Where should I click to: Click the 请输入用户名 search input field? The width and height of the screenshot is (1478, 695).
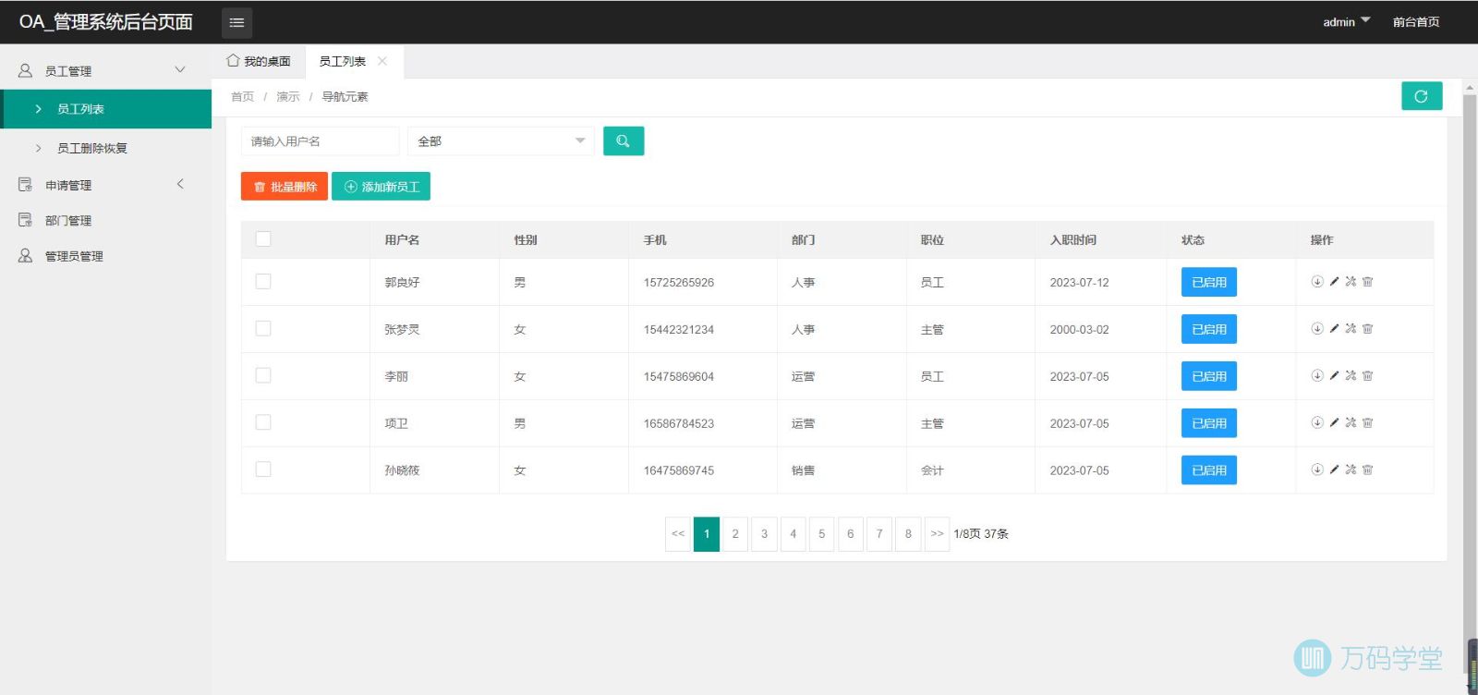[x=320, y=141]
